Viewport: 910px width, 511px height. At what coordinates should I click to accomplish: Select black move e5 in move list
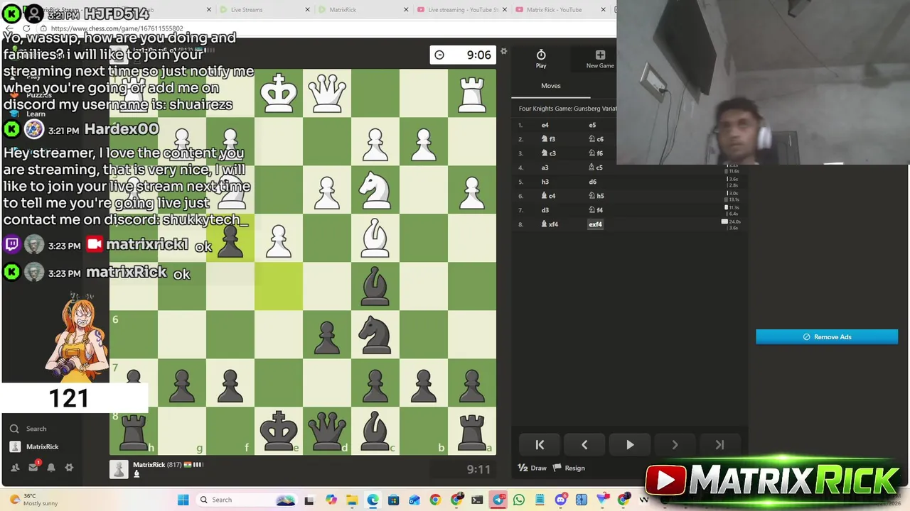point(592,125)
